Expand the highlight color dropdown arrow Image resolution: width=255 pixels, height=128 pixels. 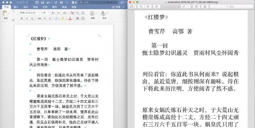[66, 19]
